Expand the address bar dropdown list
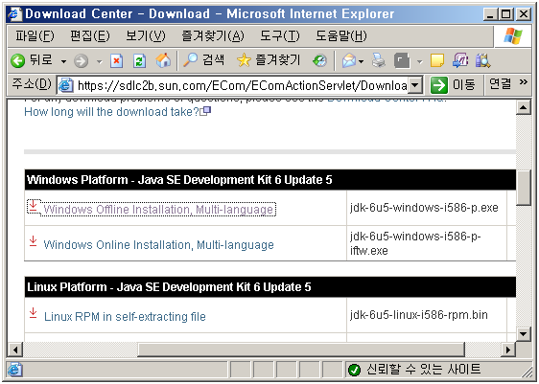The height and width of the screenshot is (384, 539). coord(415,85)
